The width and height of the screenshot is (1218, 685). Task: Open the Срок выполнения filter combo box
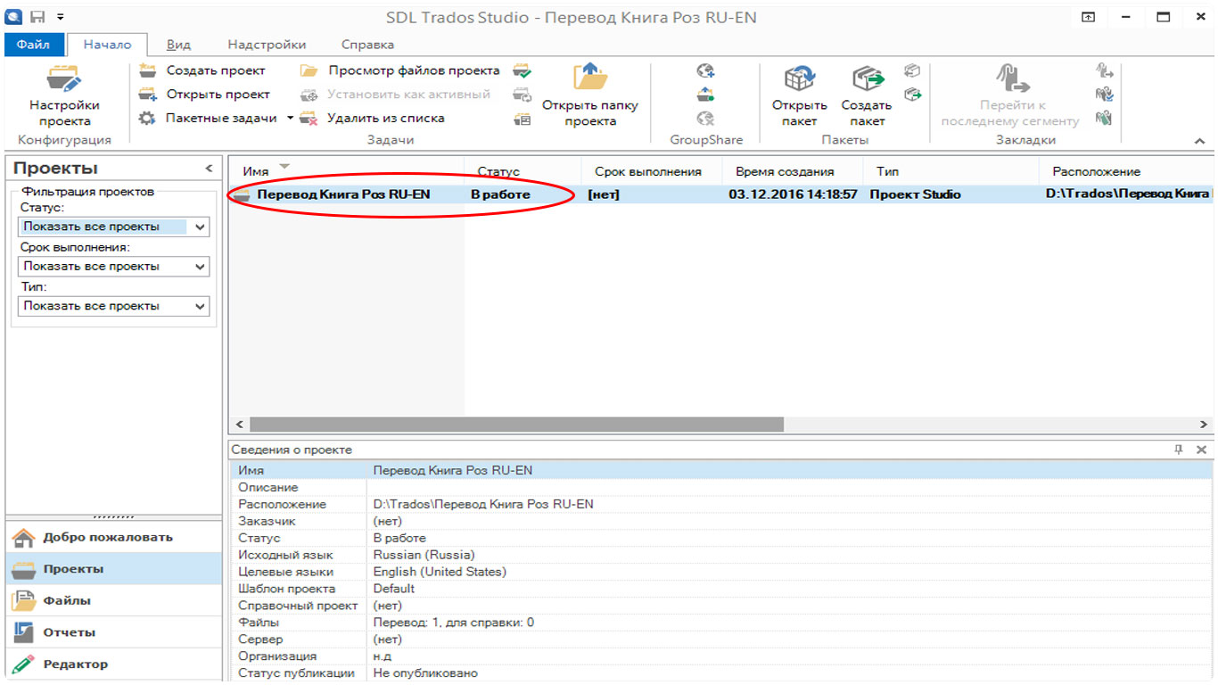click(x=114, y=266)
